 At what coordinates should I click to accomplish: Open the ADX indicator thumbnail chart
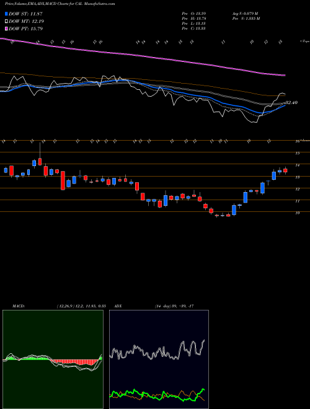[159, 359]
